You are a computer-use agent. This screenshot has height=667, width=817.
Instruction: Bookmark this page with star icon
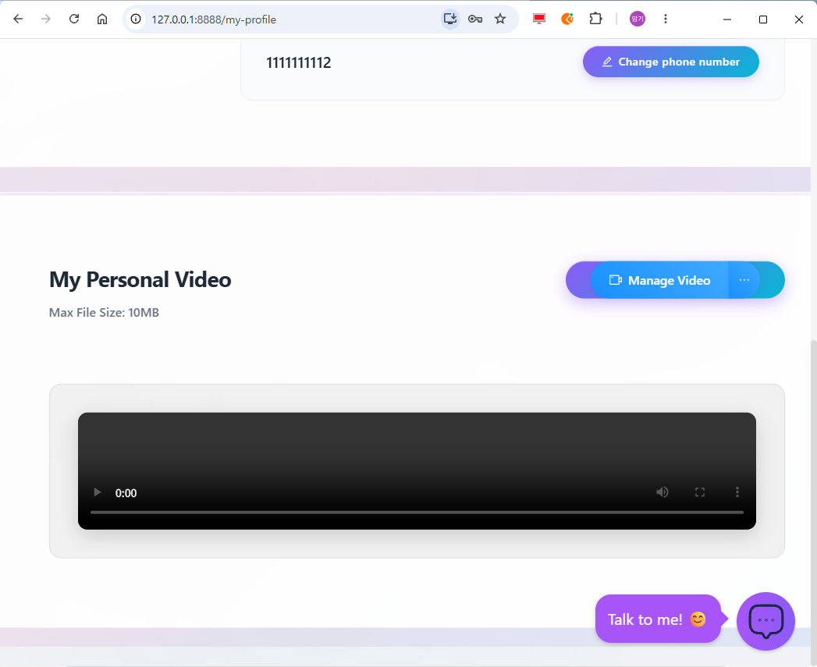click(500, 20)
